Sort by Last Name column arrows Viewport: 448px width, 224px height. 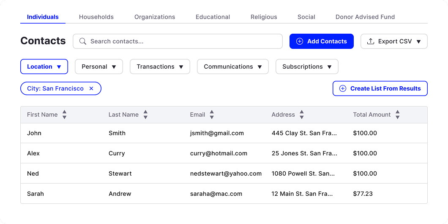[x=145, y=115]
